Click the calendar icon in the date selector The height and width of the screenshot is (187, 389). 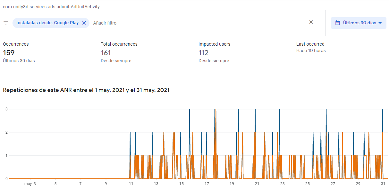(x=337, y=23)
